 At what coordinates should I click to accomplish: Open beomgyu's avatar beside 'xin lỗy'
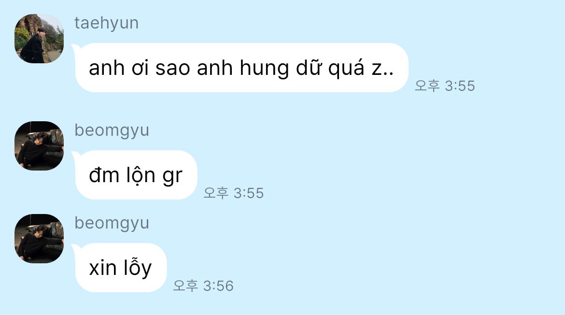39,239
